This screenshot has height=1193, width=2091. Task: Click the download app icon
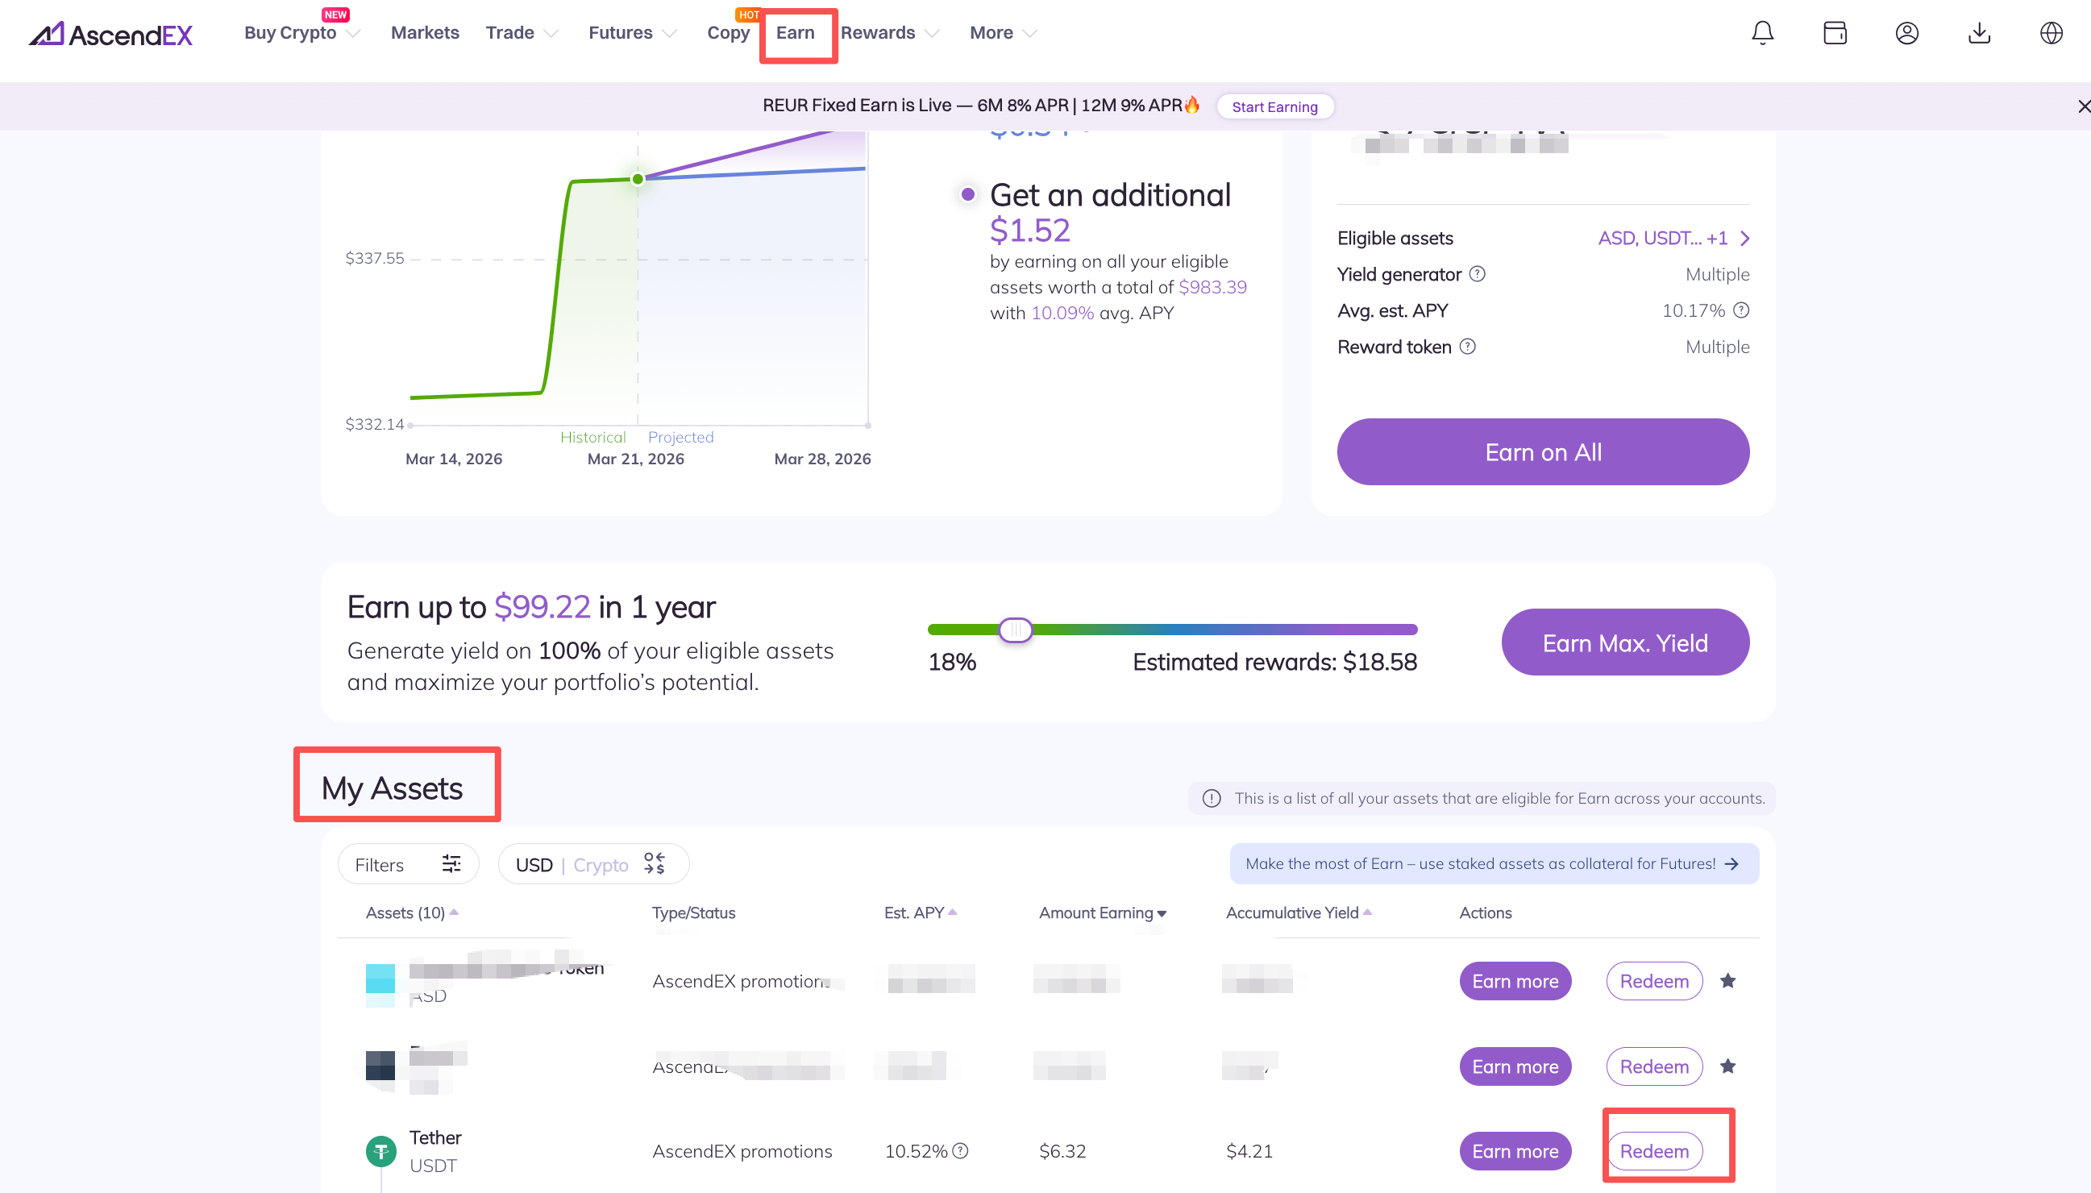coord(1979,33)
